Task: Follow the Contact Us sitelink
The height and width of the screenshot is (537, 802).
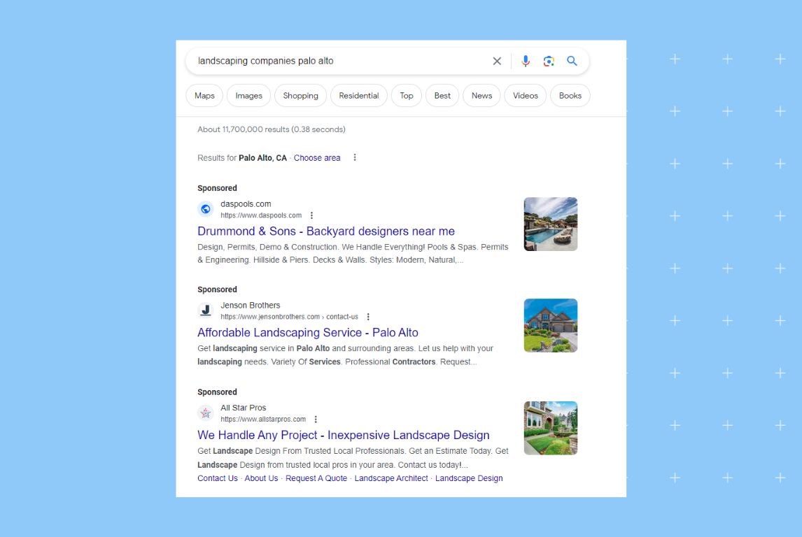Action: (218, 478)
